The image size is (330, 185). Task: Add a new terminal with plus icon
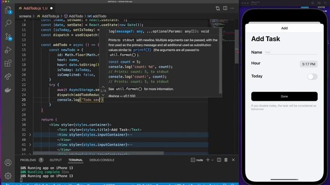(208, 160)
